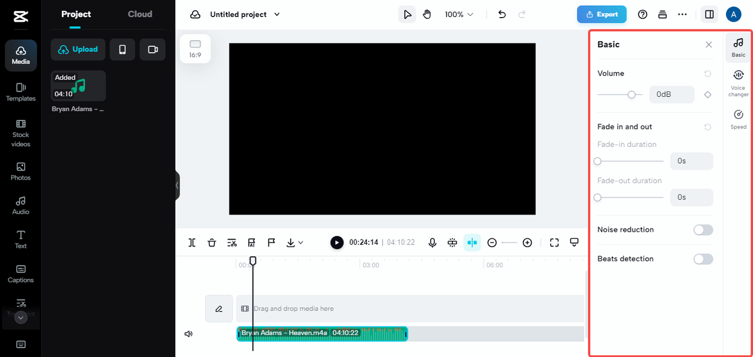Open the Captions sidebar section
This screenshot has width=753, height=357.
[x=21, y=274]
